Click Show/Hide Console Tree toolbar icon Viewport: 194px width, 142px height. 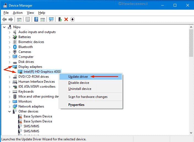[x=19, y=19]
